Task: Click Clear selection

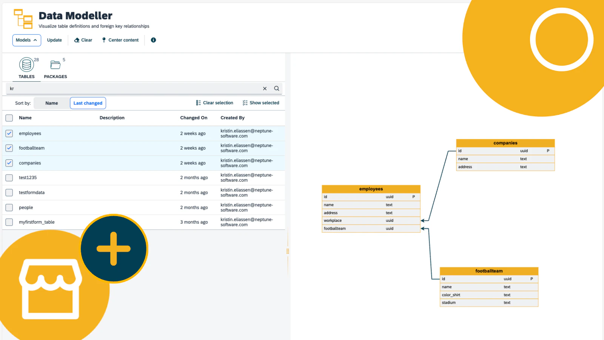Action: point(214,103)
